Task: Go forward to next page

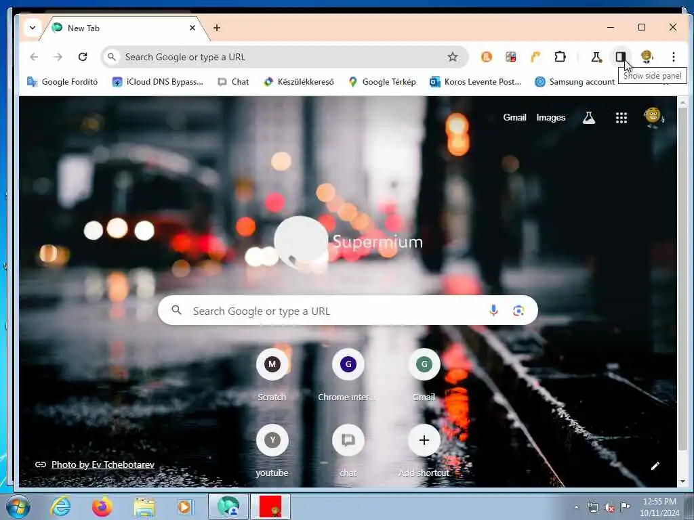Action: (58, 57)
